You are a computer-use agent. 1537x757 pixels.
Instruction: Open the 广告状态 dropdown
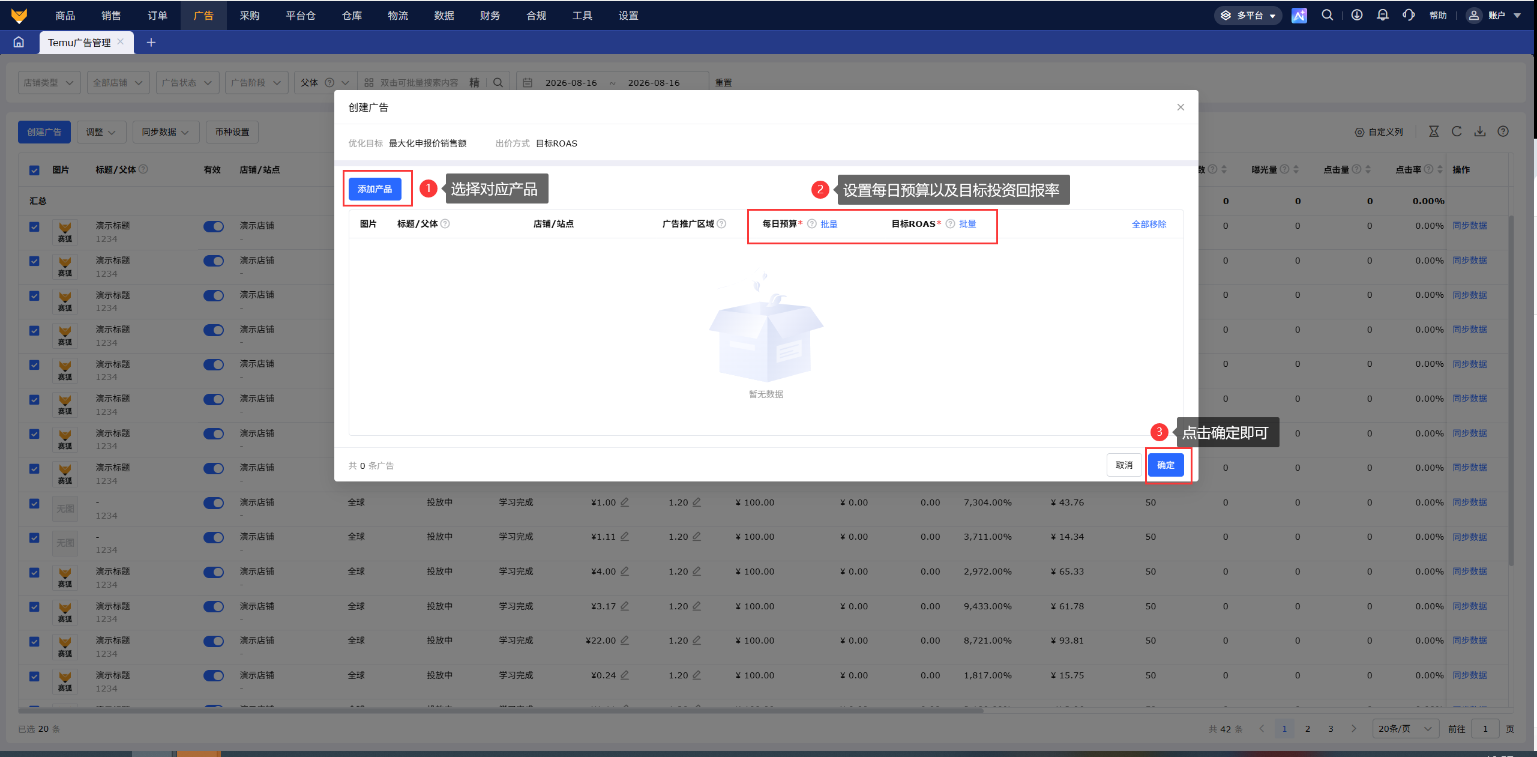click(x=187, y=82)
